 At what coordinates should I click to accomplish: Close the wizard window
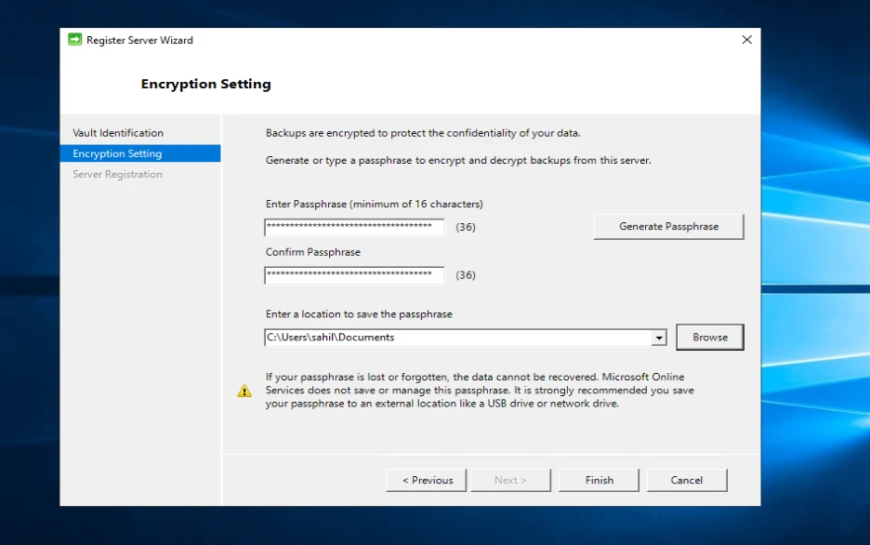point(746,40)
